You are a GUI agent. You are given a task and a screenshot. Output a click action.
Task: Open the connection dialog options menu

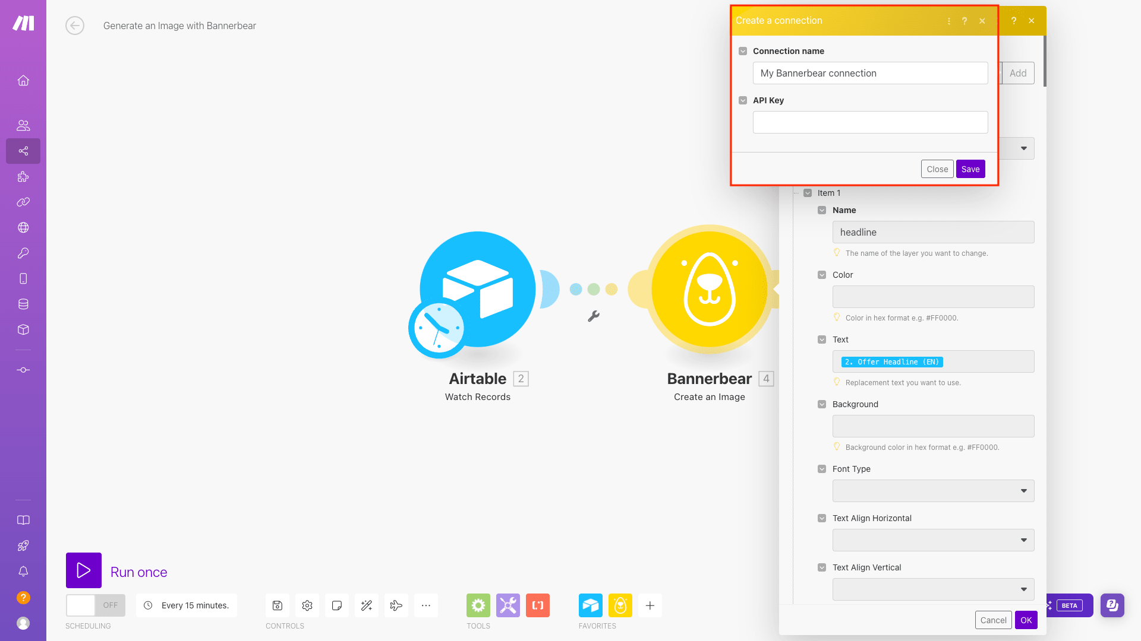click(x=949, y=21)
